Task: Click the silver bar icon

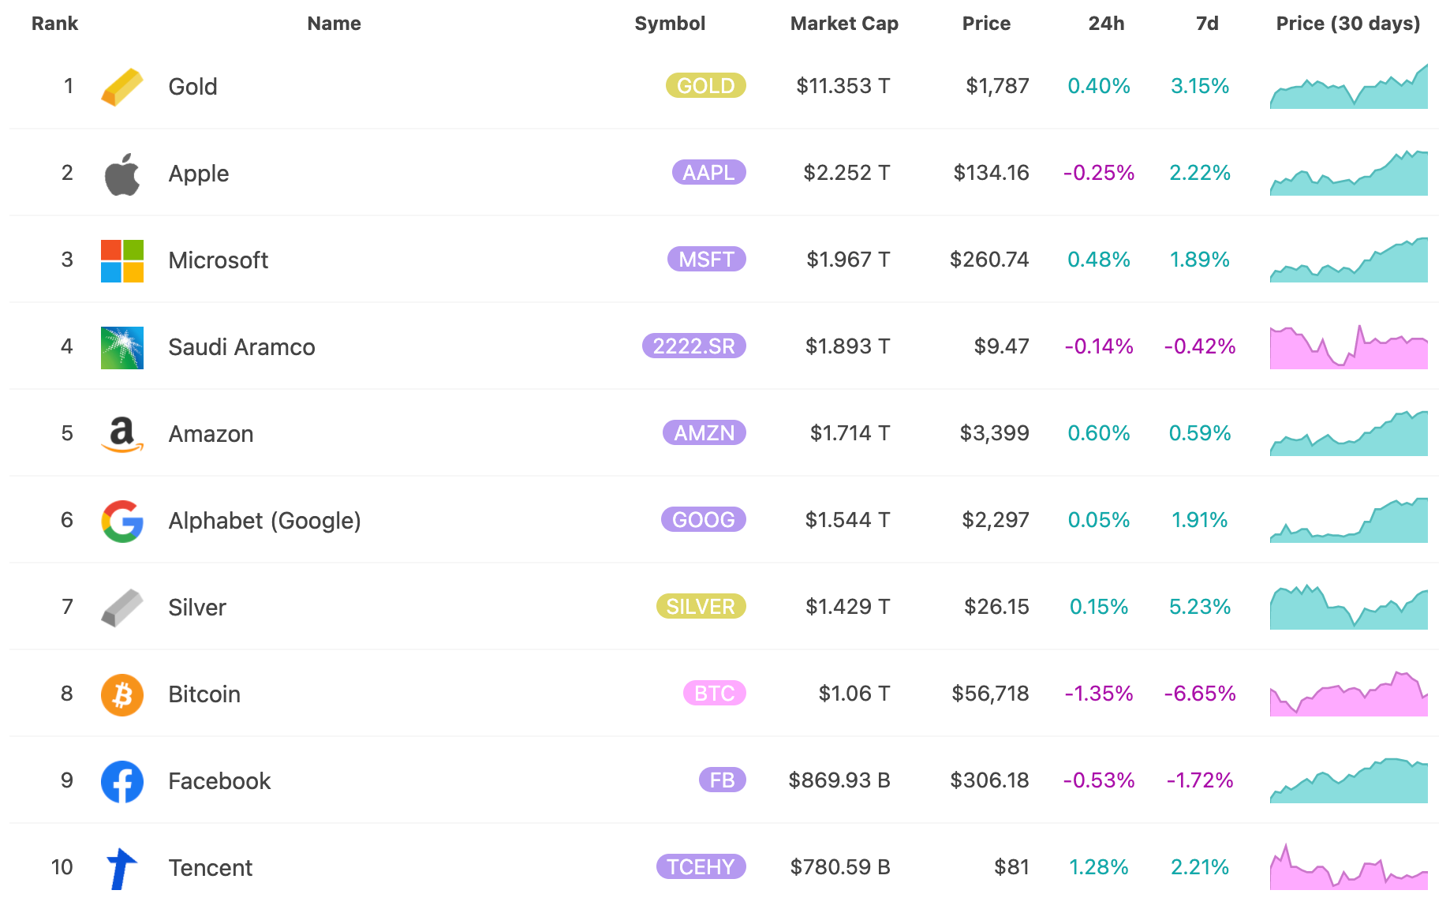Action: tap(121, 608)
